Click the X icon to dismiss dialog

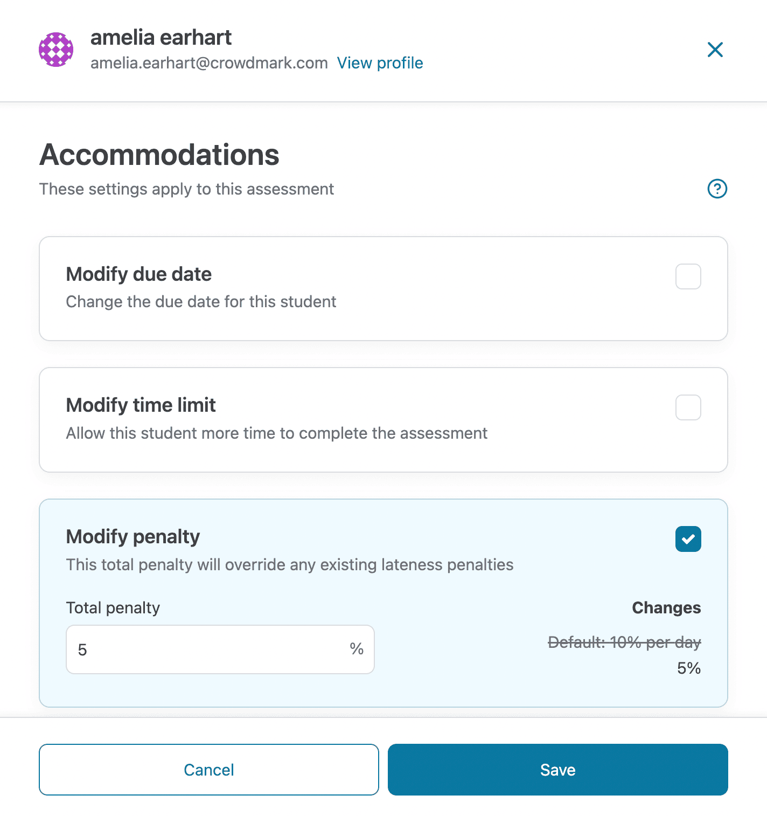coord(715,50)
